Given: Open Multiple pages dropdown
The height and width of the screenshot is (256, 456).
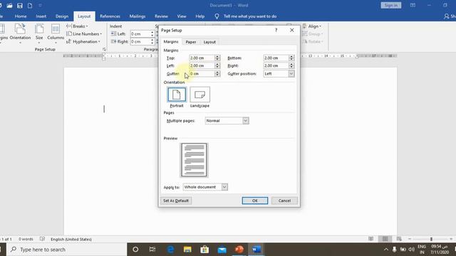Looking at the screenshot, I should (x=246, y=120).
